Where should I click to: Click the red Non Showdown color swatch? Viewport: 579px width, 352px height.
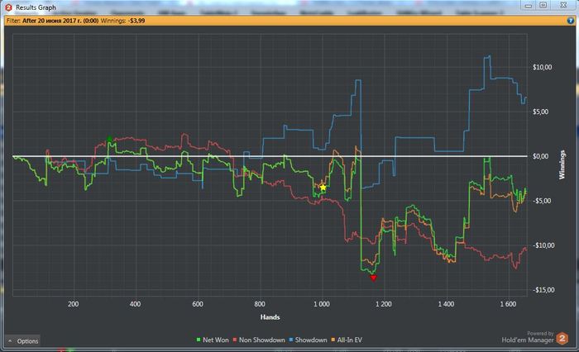tap(234, 340)
